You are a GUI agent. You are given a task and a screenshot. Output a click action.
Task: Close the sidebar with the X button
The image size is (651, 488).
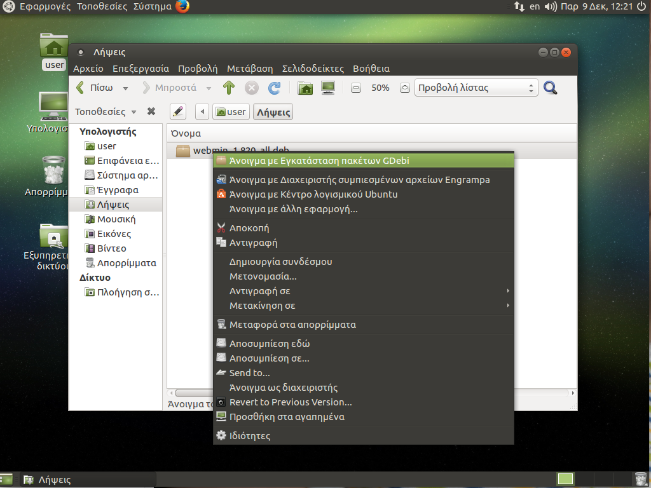[x=151, y=111]
